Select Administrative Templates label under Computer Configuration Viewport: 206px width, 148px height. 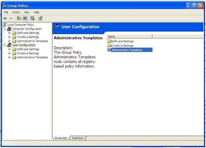pyautogui.click(x=33, y=41)
